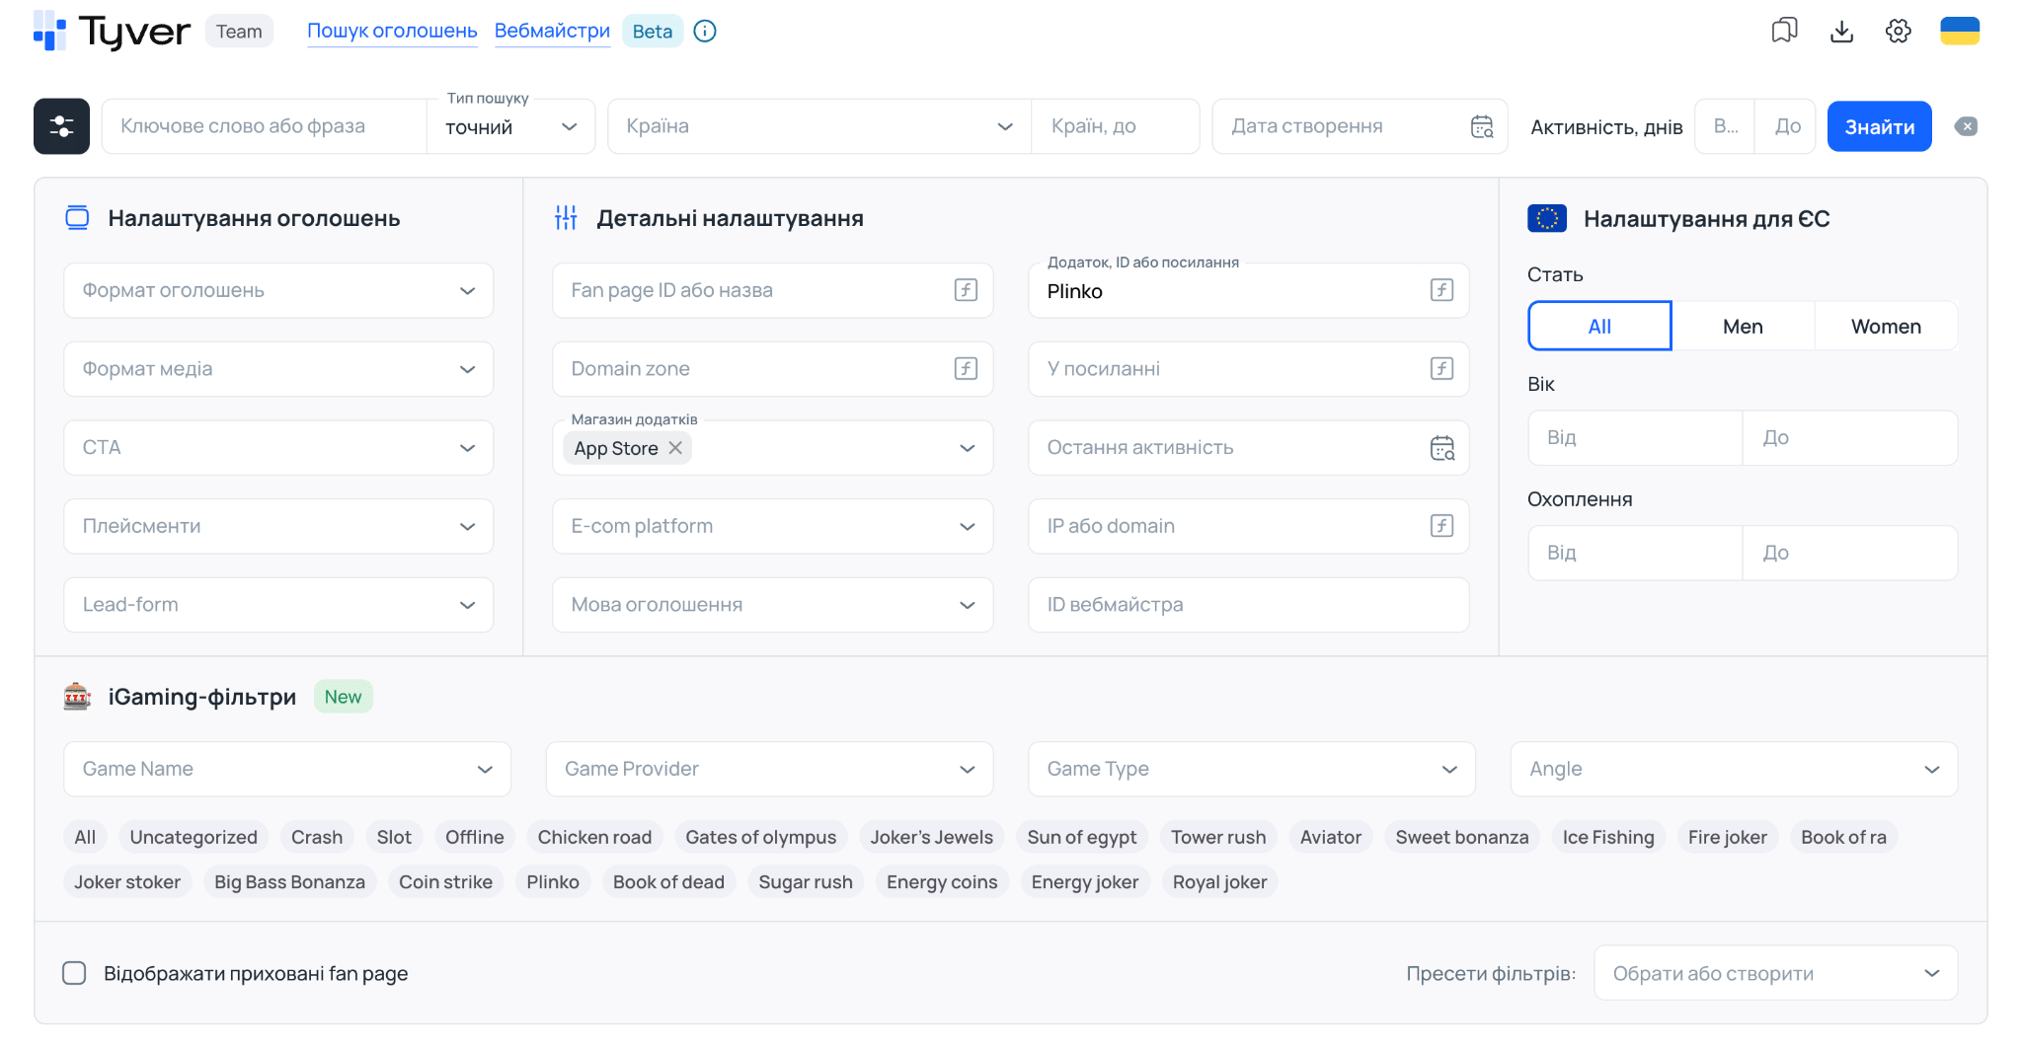Viewport: 2022px width, 1051px height.
Task: Click the Team plan badge
Action: 239,32
